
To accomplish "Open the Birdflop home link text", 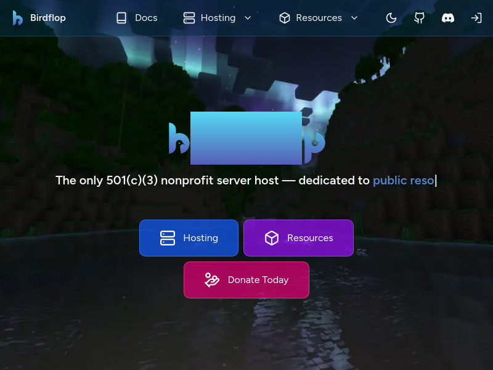I will (48, 18).
